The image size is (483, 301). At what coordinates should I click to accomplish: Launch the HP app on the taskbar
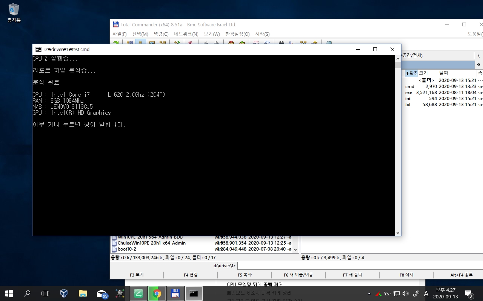tap(120, 293)
